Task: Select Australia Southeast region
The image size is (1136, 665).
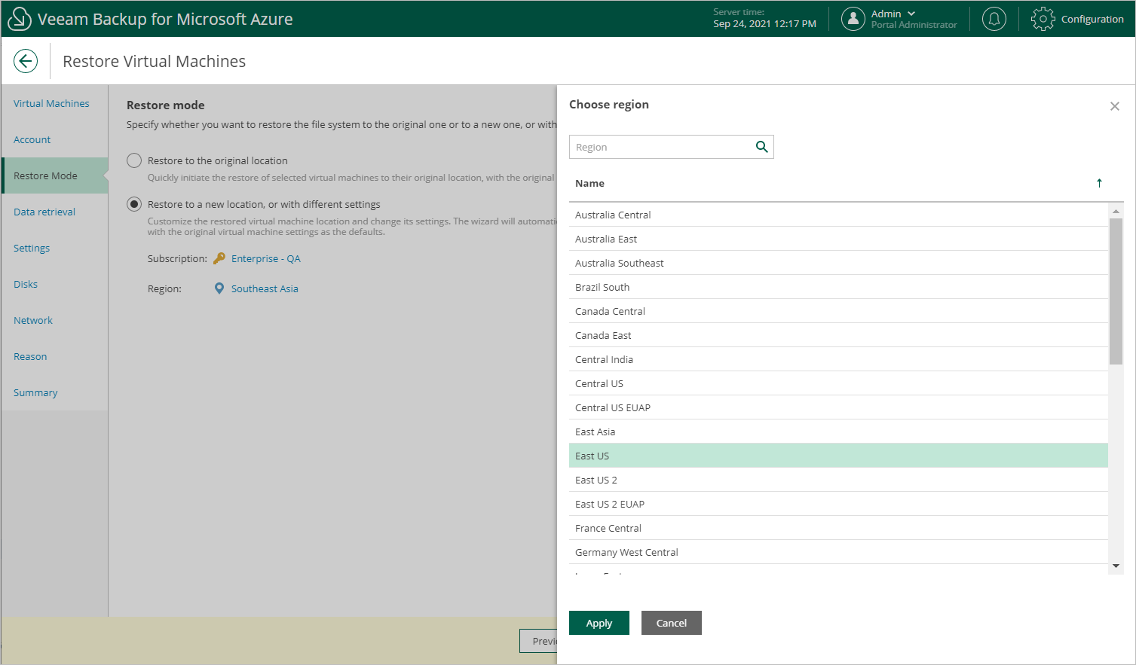Action: click(838, 263)
